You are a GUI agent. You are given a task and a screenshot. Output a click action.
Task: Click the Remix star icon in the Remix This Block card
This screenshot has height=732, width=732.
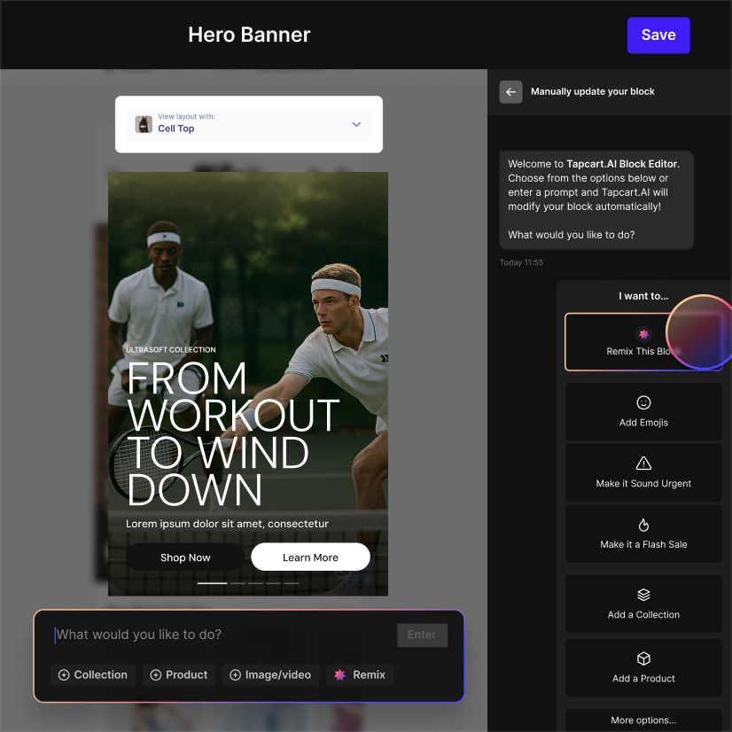[x=643, y=334]
